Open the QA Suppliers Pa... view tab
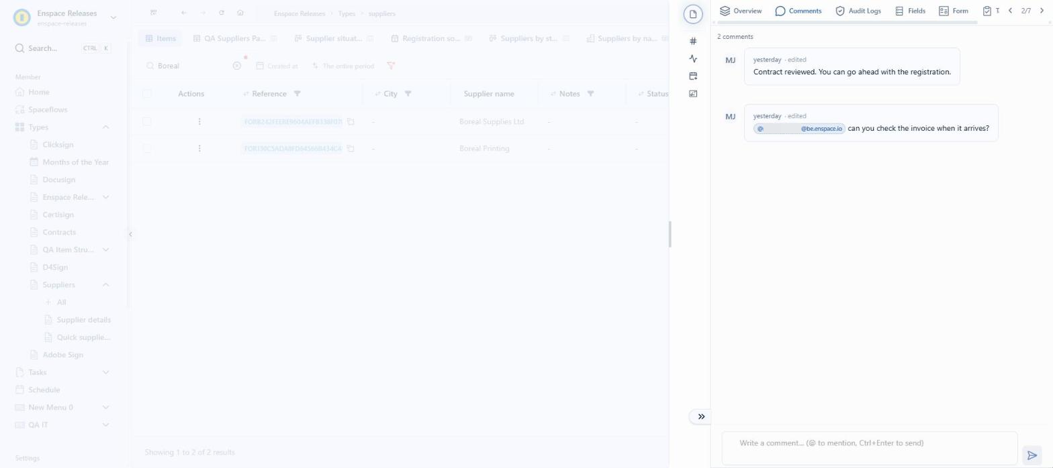 coord(234,38)
